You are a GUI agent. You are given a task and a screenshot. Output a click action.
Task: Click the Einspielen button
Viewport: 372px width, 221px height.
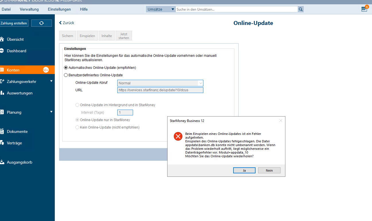coord(87,36)
